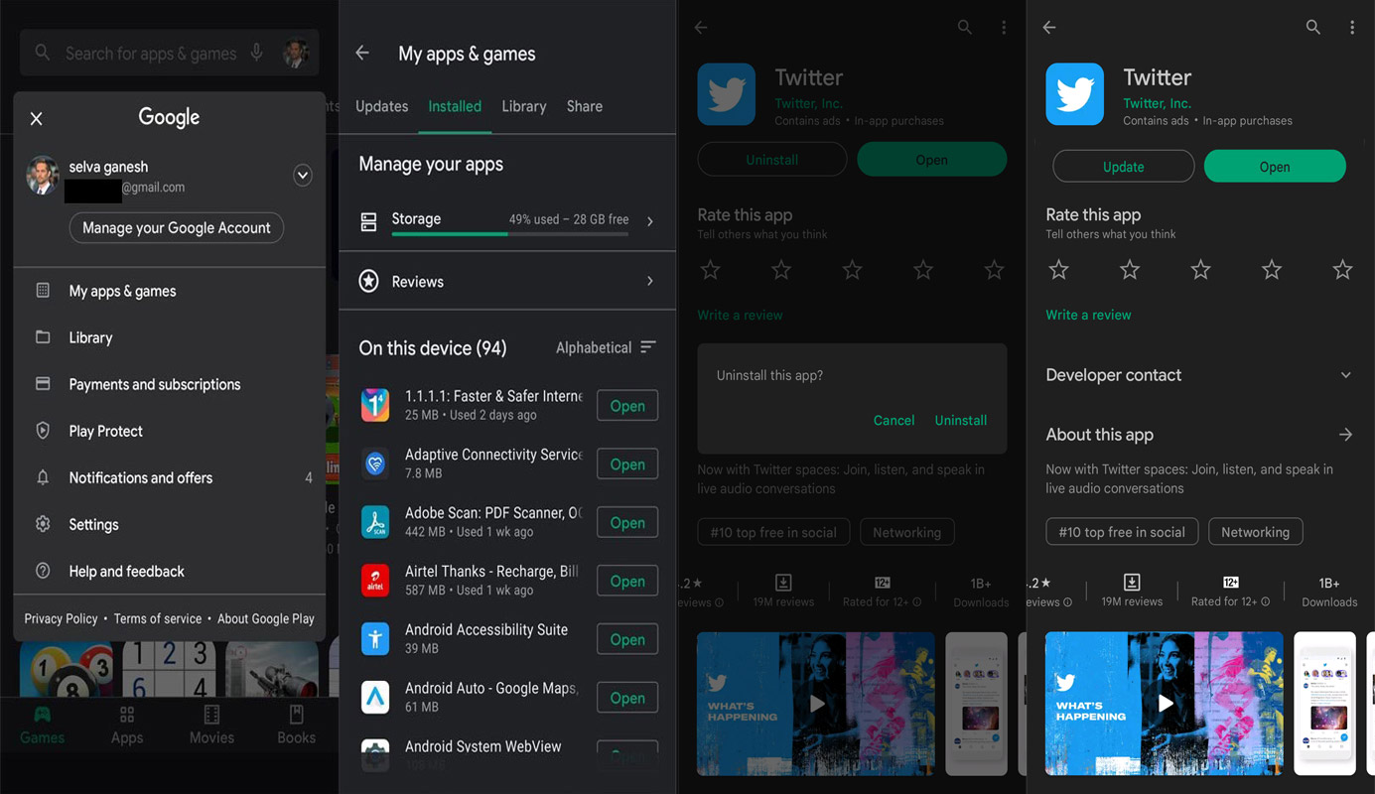1375x794 pixels.
Task: Click the Play Protect shield icon
Action: 43,431
